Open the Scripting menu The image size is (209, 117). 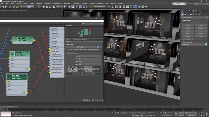click(x=84, y=4)
